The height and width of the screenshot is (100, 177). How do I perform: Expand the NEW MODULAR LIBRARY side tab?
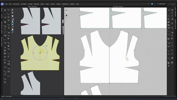point(2,28)
